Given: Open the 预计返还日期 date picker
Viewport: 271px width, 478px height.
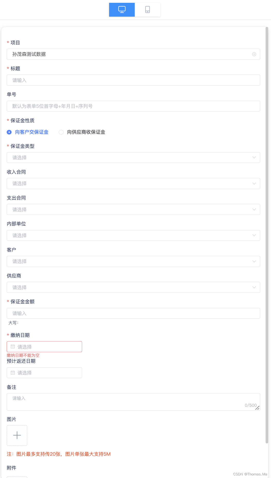Looking at the screenshot, I should pyautogui.click(x=44, y=373).
